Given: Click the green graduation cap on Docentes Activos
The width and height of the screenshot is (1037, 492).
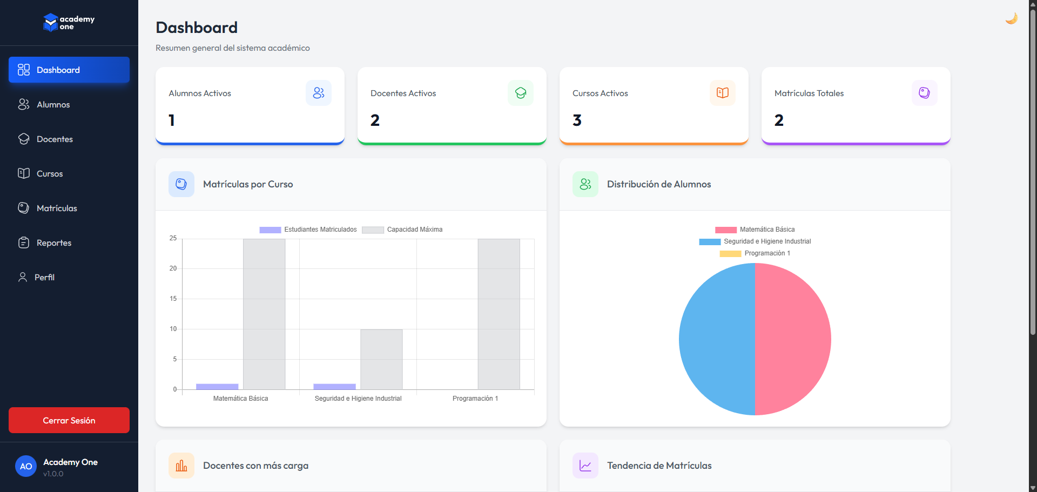Looking at the screenshot, I should pyautogui.click(x=520, y=92).
